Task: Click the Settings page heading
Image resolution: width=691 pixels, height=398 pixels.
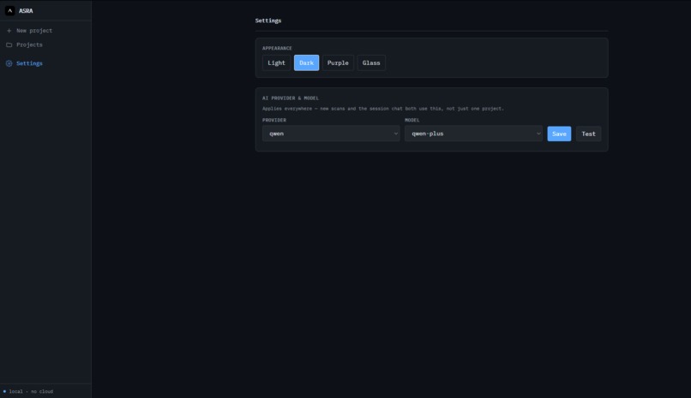Action: pyautogui.click(x=268, y=21)
